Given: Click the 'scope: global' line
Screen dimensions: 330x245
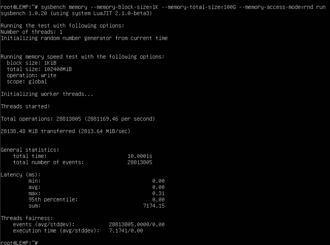Looking at the screenshot, I should pyautogui.click(x=27, y=81).
